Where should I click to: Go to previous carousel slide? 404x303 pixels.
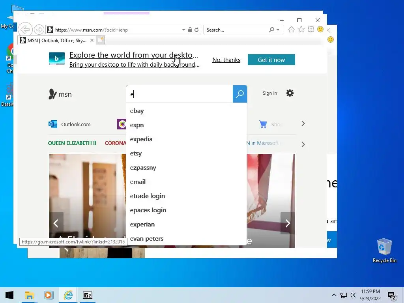[x=56, y=223]
